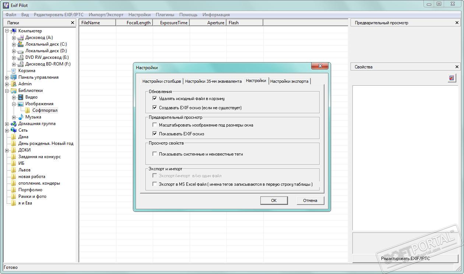Screen dimensions: 464x274
Task: Collapse the Компьютер tree node
Action: click(x=7, y=31)
